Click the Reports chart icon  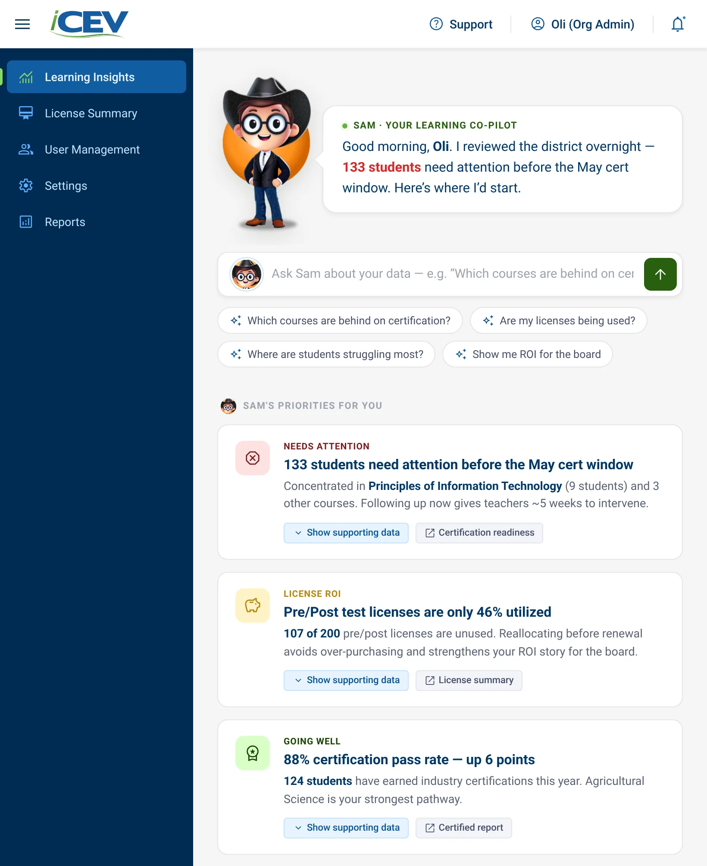26,222
